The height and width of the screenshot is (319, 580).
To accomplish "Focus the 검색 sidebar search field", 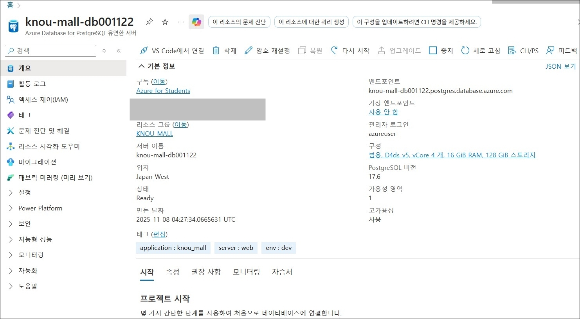I will [x=50, y=51].
